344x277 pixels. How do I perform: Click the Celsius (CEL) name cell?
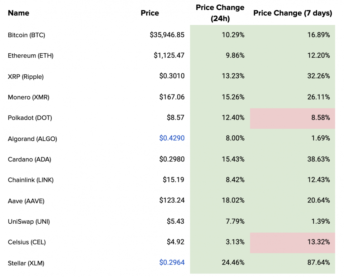click(27, 242)
